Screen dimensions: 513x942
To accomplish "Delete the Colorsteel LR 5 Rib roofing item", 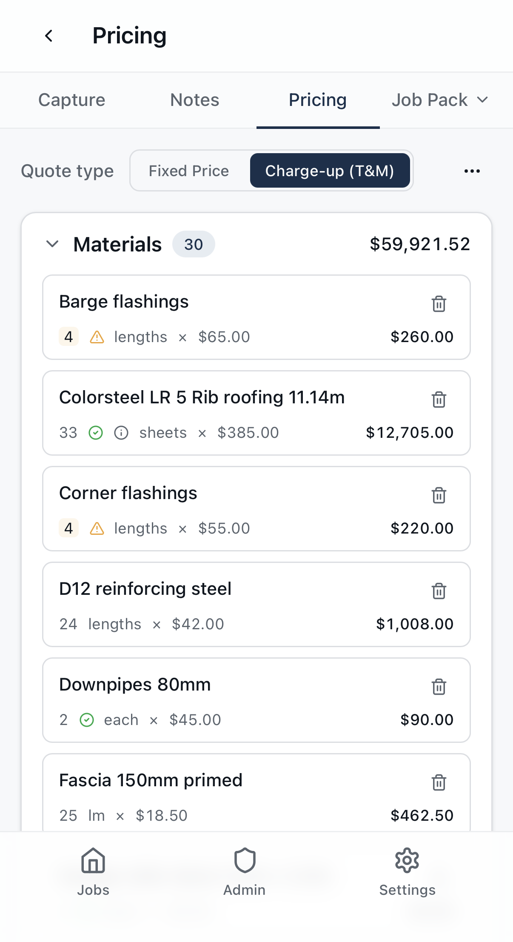I will [x=439, y=400].
